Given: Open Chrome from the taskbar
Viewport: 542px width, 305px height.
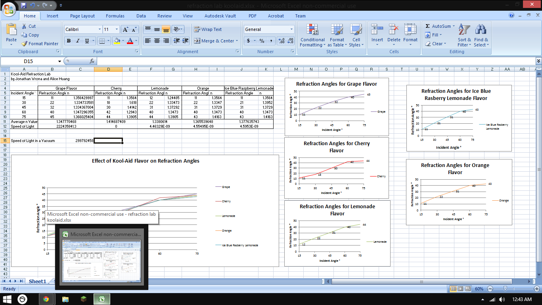Looking at the screenshot, I should (46, 299).
